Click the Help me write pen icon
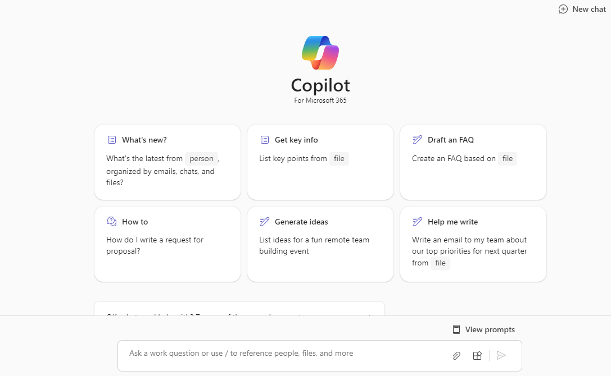 tap(417, 221)
